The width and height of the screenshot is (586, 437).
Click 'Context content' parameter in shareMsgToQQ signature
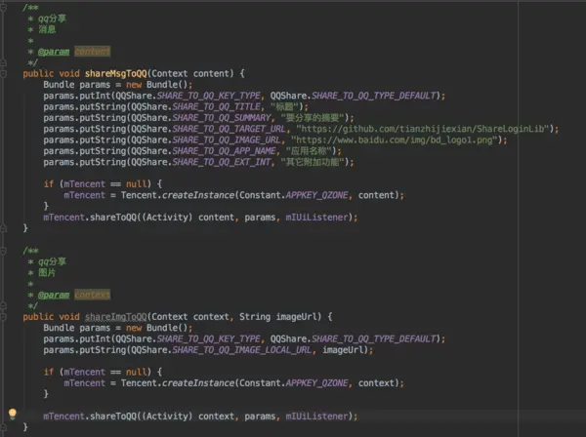tap(192, 73)
